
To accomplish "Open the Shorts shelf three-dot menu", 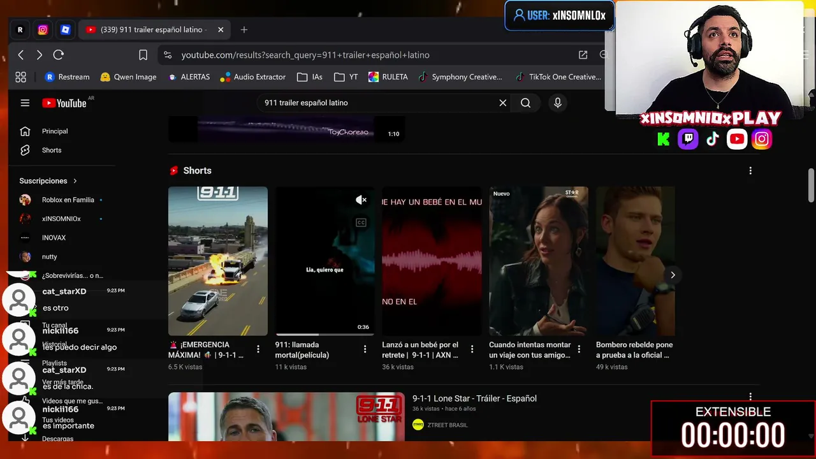I will [750, 171].
